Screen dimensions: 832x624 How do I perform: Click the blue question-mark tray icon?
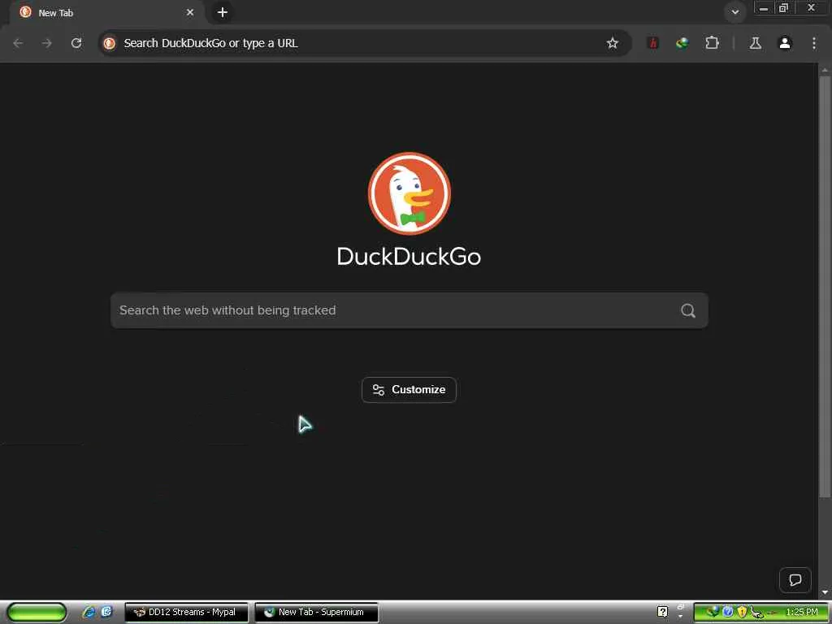click(728, 612)
